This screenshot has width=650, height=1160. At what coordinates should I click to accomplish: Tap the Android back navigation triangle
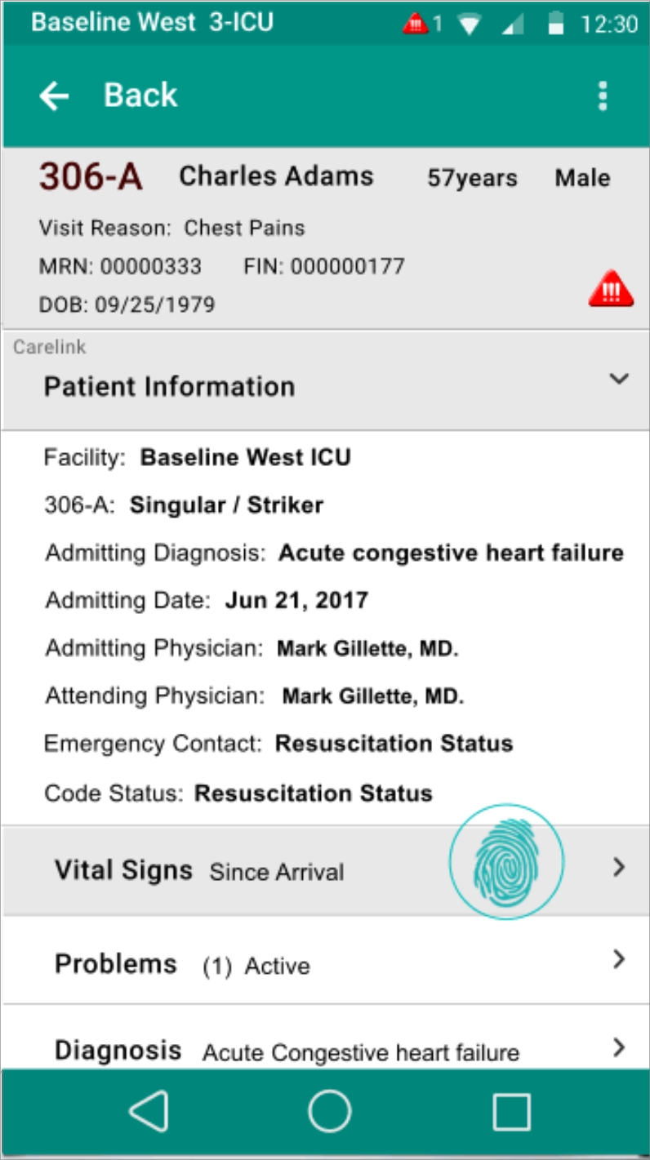pyautogui.click(x=149, y=1112)
